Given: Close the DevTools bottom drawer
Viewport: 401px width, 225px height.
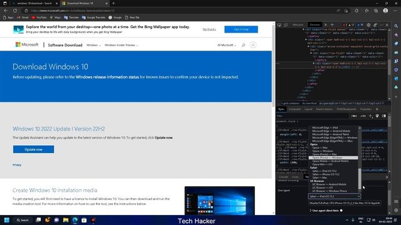Looking at the screenshot, I should pyautogui.click(x=387, y=177).
